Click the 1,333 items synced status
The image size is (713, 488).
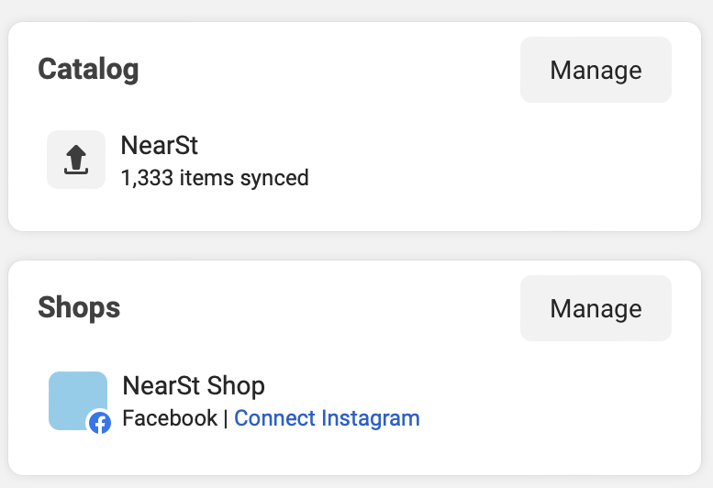click(x=215, y=177)
